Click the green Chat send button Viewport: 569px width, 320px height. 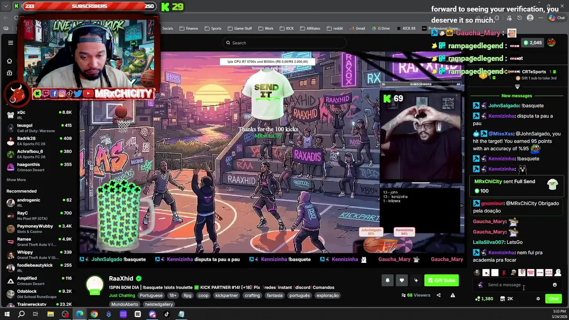[x=553, y=299]
